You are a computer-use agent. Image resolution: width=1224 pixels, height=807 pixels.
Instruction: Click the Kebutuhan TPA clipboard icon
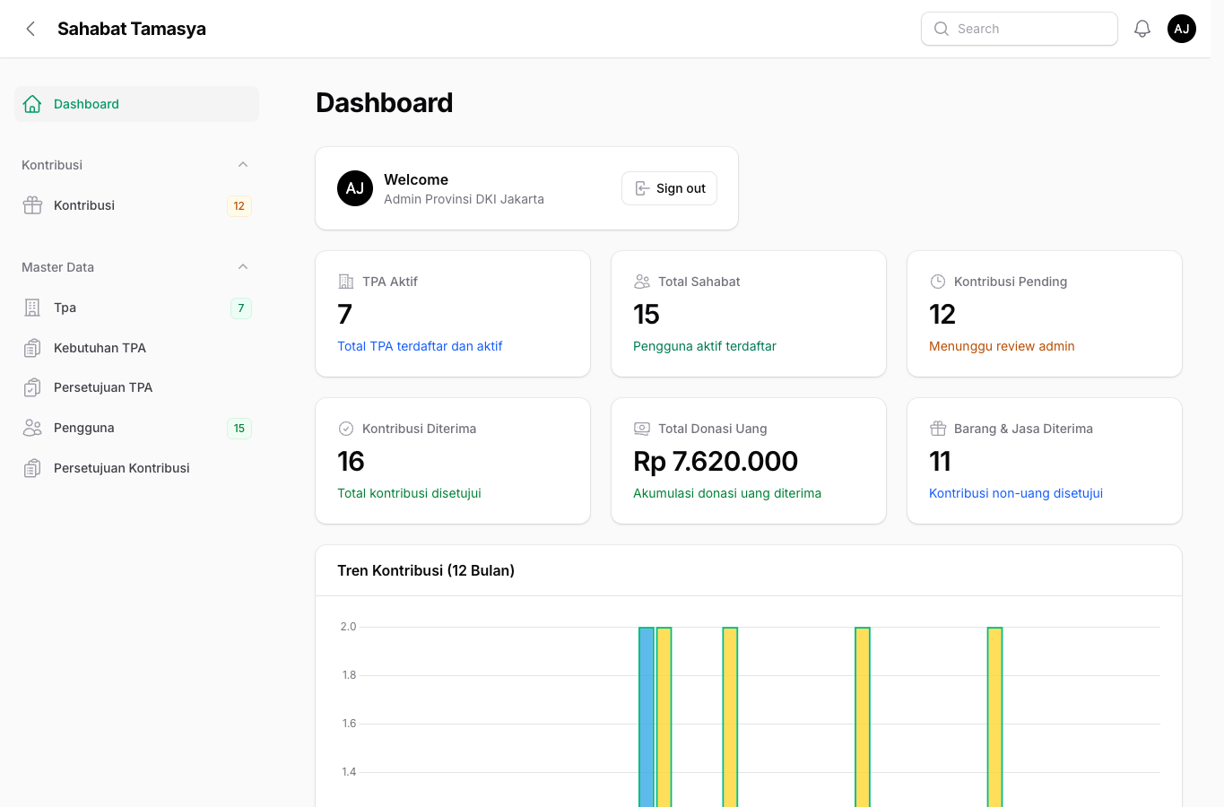pyautogui.click(x=32, y=348)
